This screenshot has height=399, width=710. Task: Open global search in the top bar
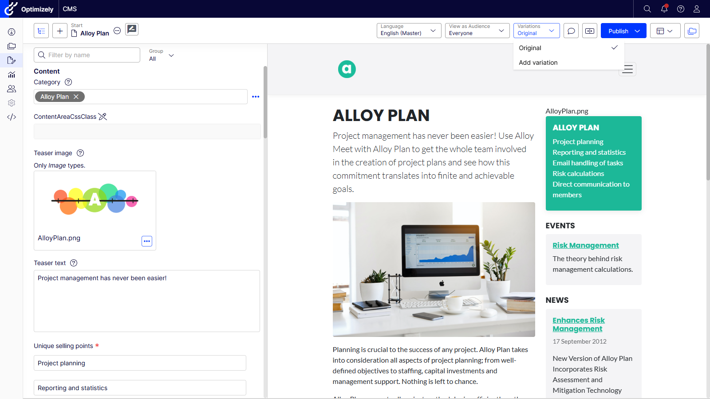pyautogui.click(x=647, y=9)
